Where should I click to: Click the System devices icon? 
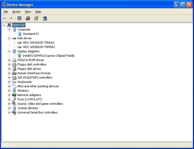coord(14,108)
